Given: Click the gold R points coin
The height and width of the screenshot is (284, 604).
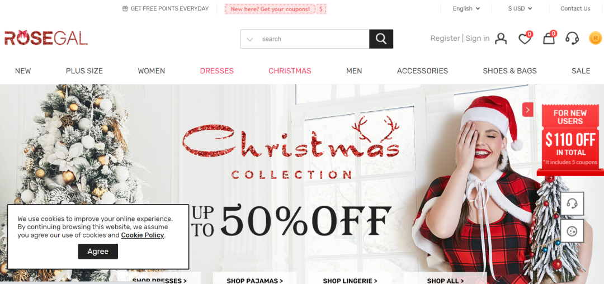Looking at the screenshot, I should click(x=595, y=38).
